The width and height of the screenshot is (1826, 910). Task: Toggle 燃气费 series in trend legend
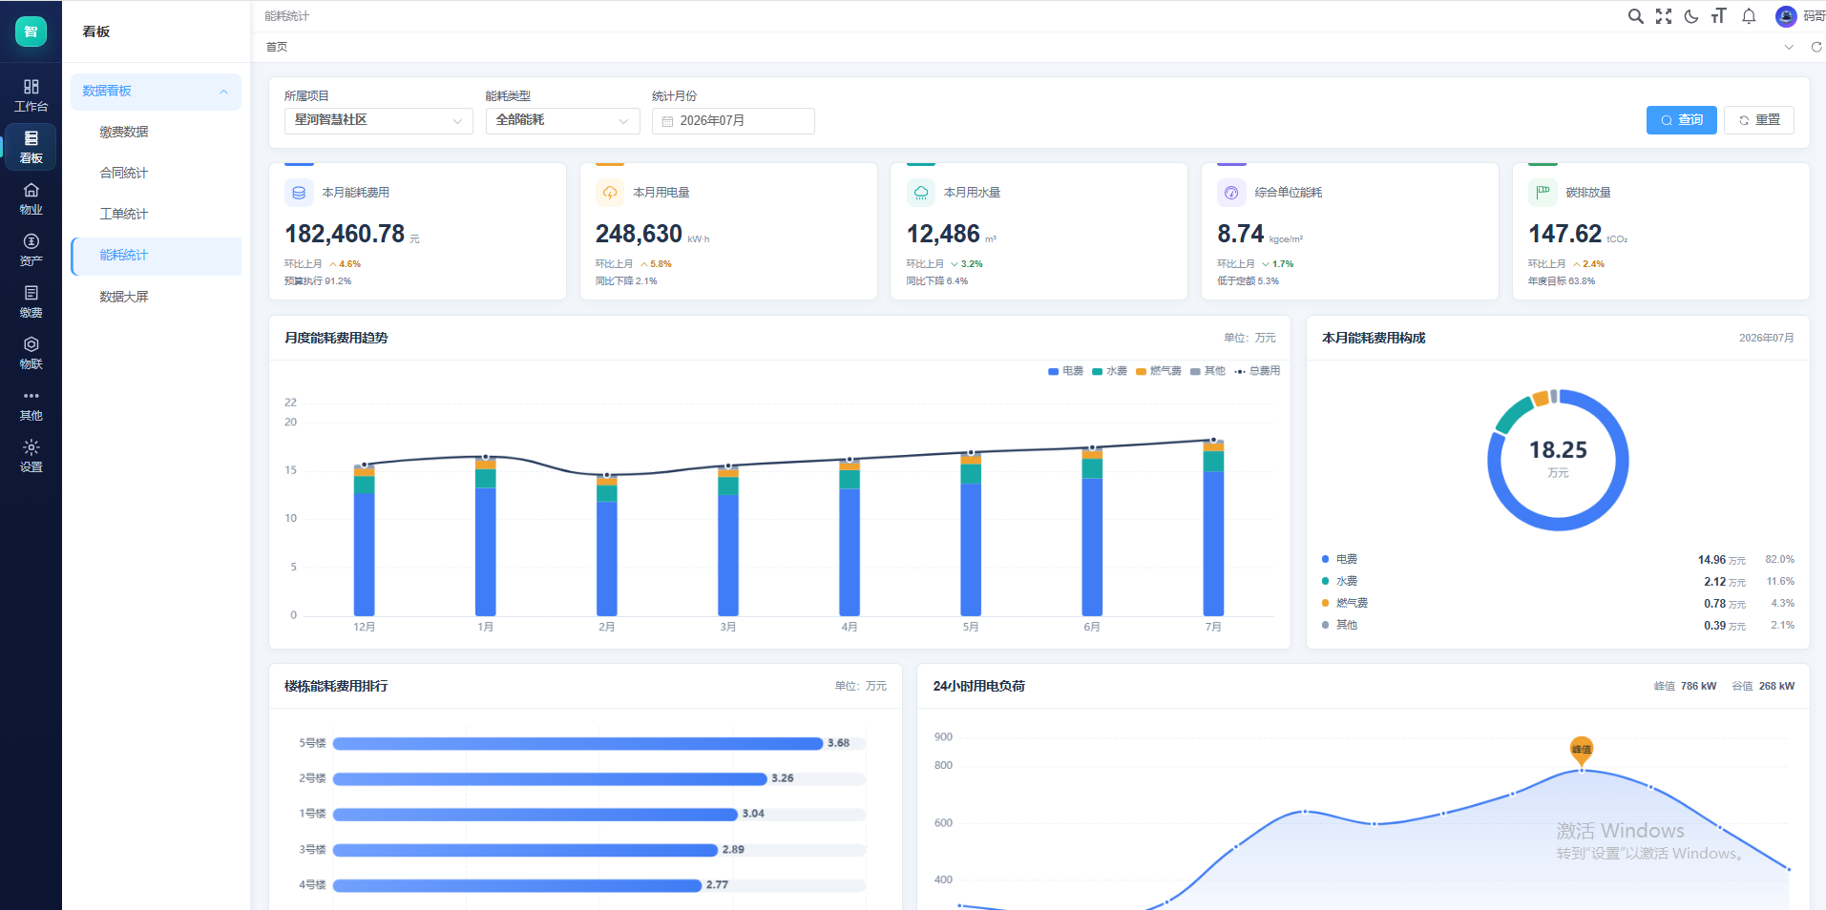coord(1158,371)
